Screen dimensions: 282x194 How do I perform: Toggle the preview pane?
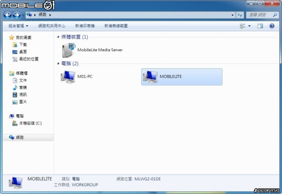[x=260, y=26]
